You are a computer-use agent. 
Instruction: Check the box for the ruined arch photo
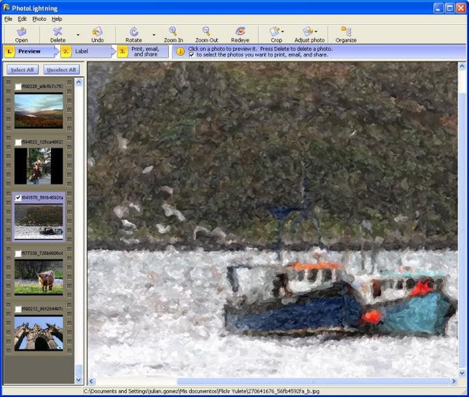tap(18, 309)
